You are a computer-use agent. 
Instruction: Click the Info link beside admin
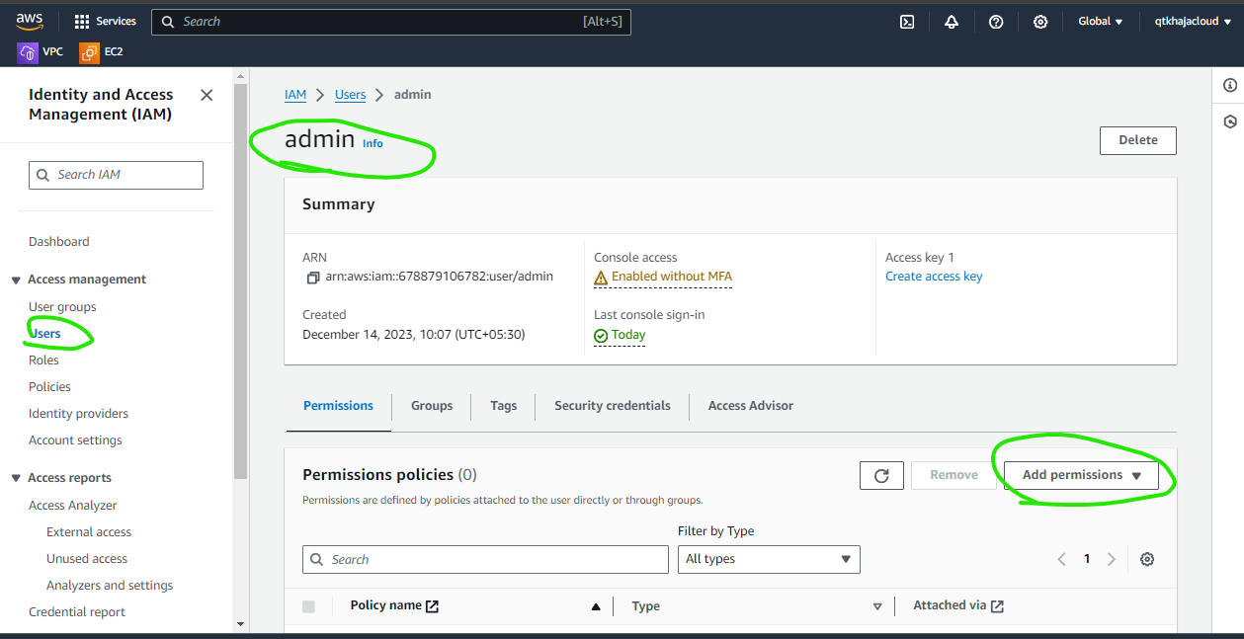373,143
